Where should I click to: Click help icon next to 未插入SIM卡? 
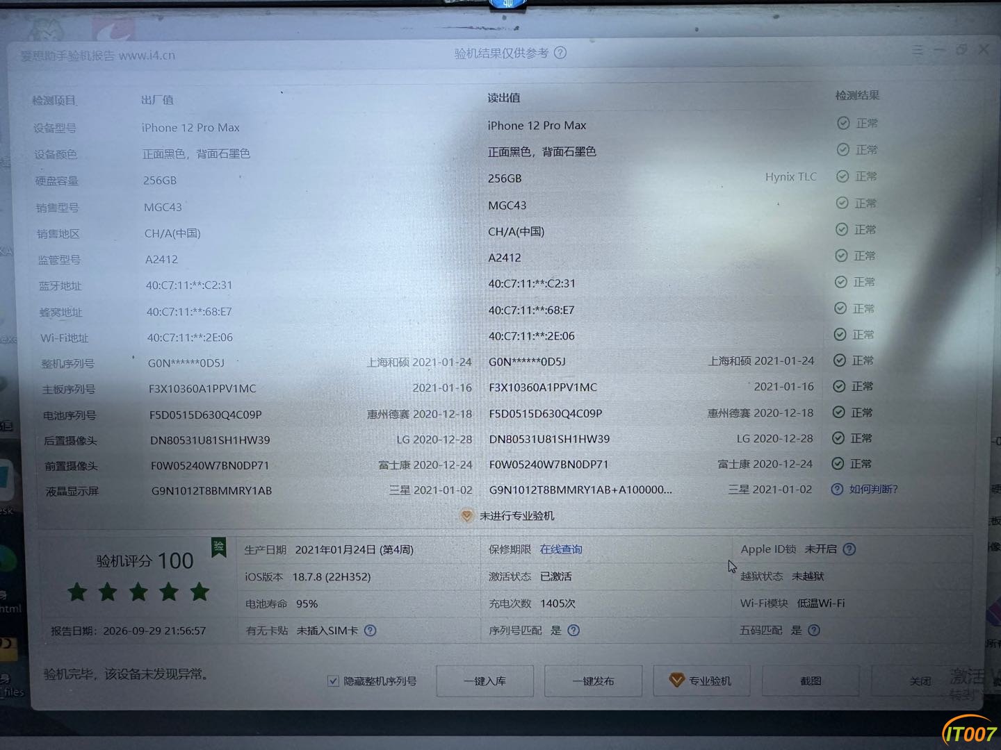point(371,631)
